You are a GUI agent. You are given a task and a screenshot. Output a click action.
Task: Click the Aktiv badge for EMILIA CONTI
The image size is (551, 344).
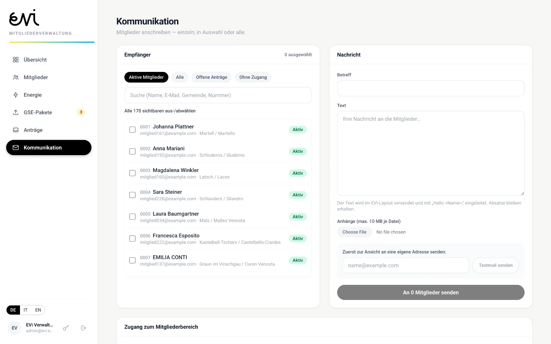(298, 260)
